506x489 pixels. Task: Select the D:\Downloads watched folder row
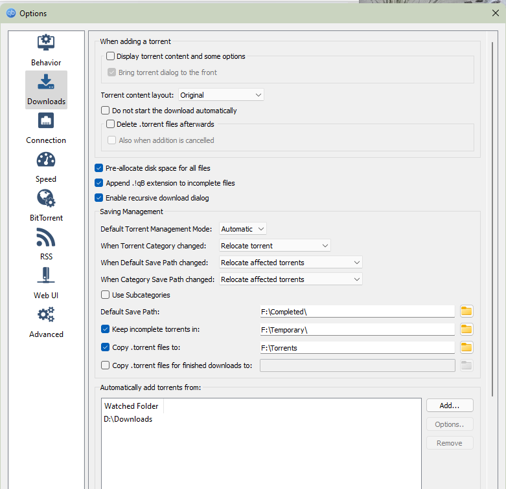[261, 418]
